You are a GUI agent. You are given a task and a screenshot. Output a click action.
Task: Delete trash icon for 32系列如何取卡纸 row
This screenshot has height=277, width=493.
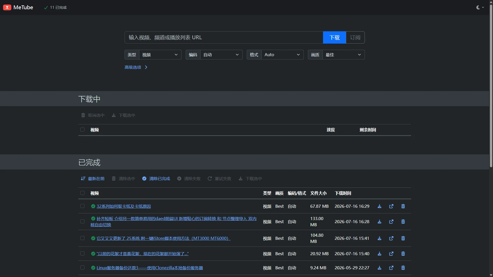[x=403, y=206]
